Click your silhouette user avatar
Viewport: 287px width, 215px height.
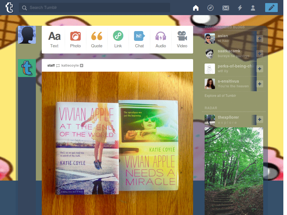27,35
